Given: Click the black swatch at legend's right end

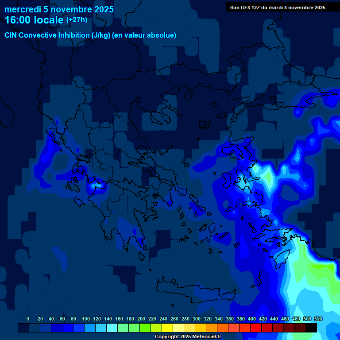Looking at the screenshot, I should [x=311, y=328].
